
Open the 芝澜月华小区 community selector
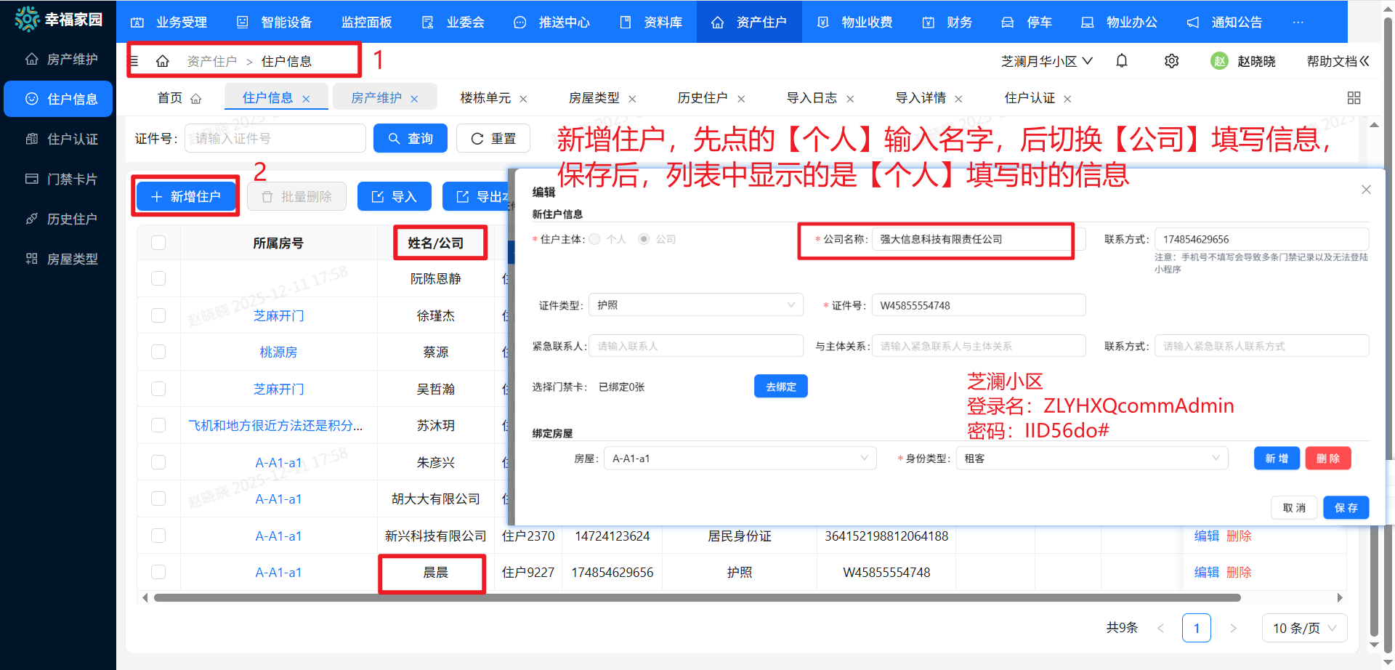1046,61
